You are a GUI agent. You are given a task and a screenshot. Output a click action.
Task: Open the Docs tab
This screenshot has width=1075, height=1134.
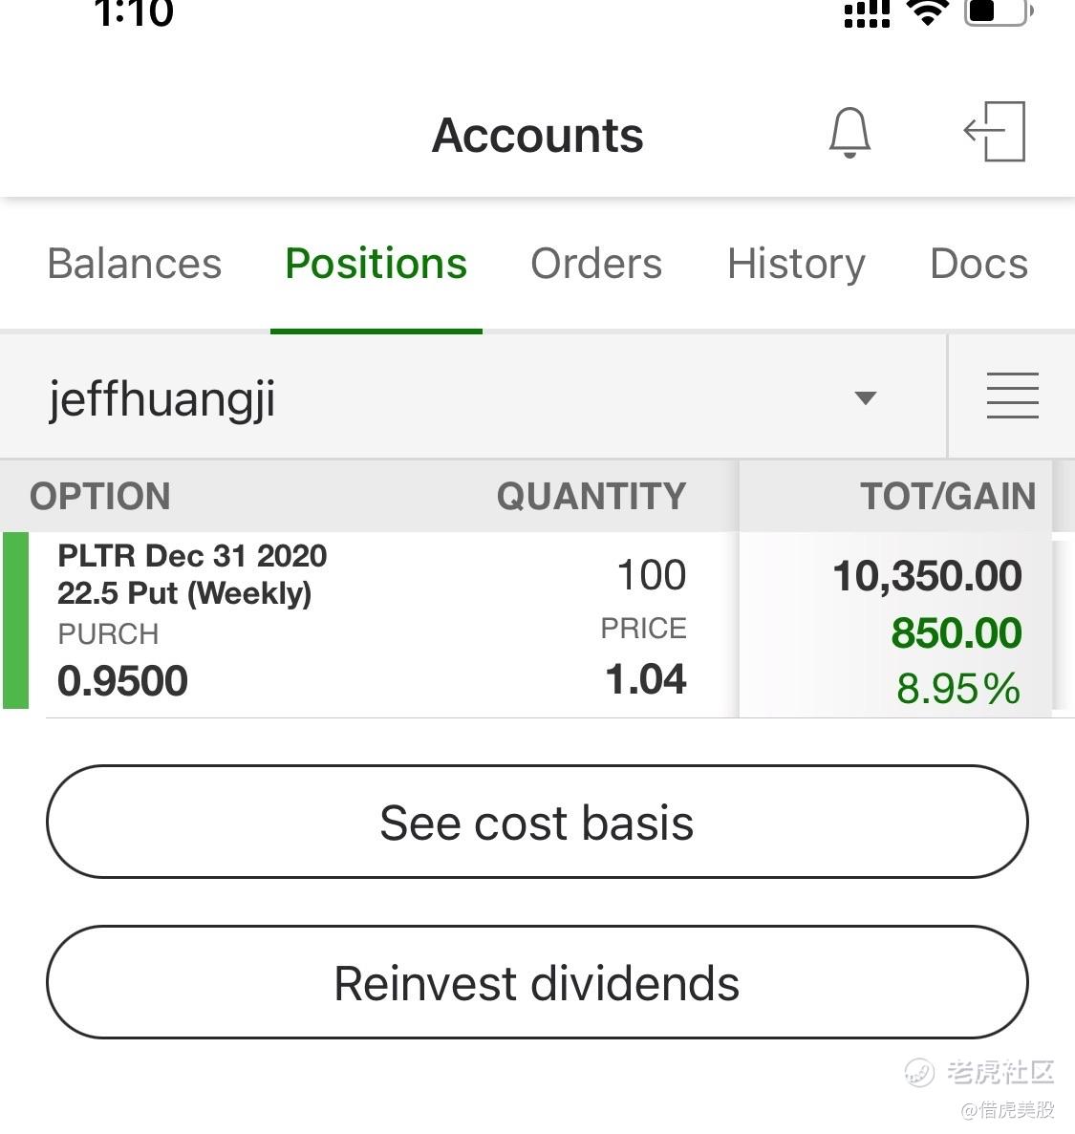978,264
